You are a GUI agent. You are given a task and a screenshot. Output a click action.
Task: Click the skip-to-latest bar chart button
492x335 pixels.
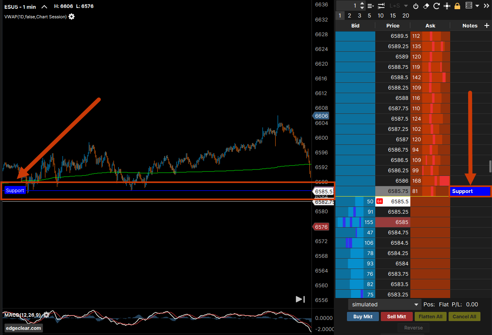pyautogui.click(x=300, y=299)
